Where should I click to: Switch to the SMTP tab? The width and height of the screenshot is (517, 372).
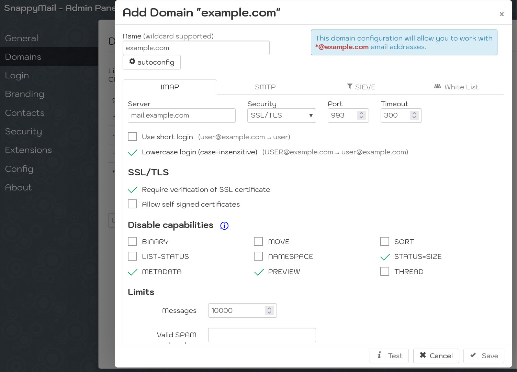(x=265, y=87)
